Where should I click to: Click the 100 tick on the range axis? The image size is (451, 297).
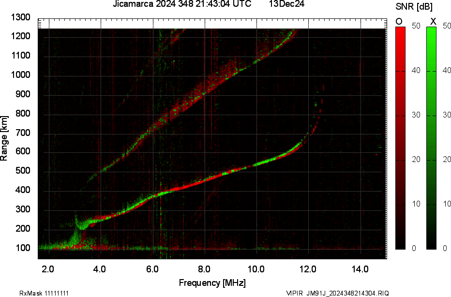[23, 248]
